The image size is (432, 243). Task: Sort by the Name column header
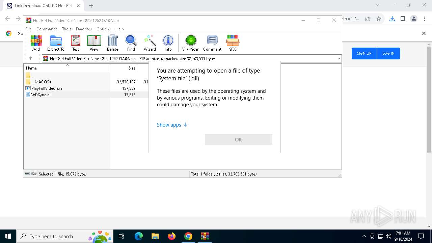[67, 68]
